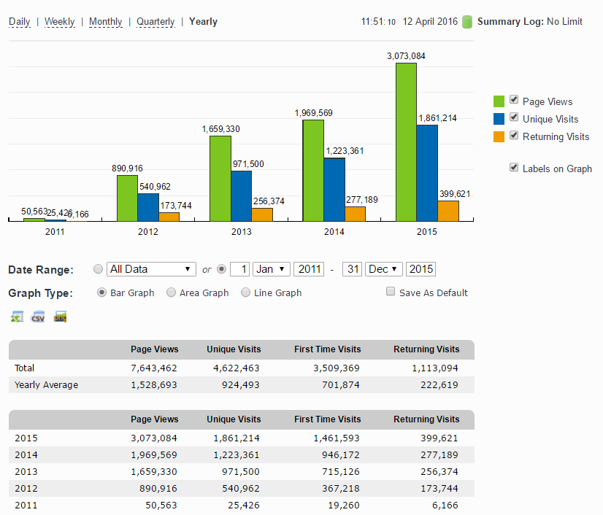The width and height of the screenshot is (603, 515).
Task: Expand the start month Jan dropdown
Action: 272,269
